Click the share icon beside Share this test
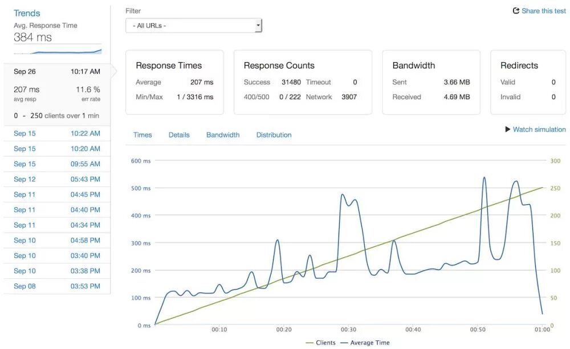The height and width of the screenshot is (349, 570). (516, 11)
